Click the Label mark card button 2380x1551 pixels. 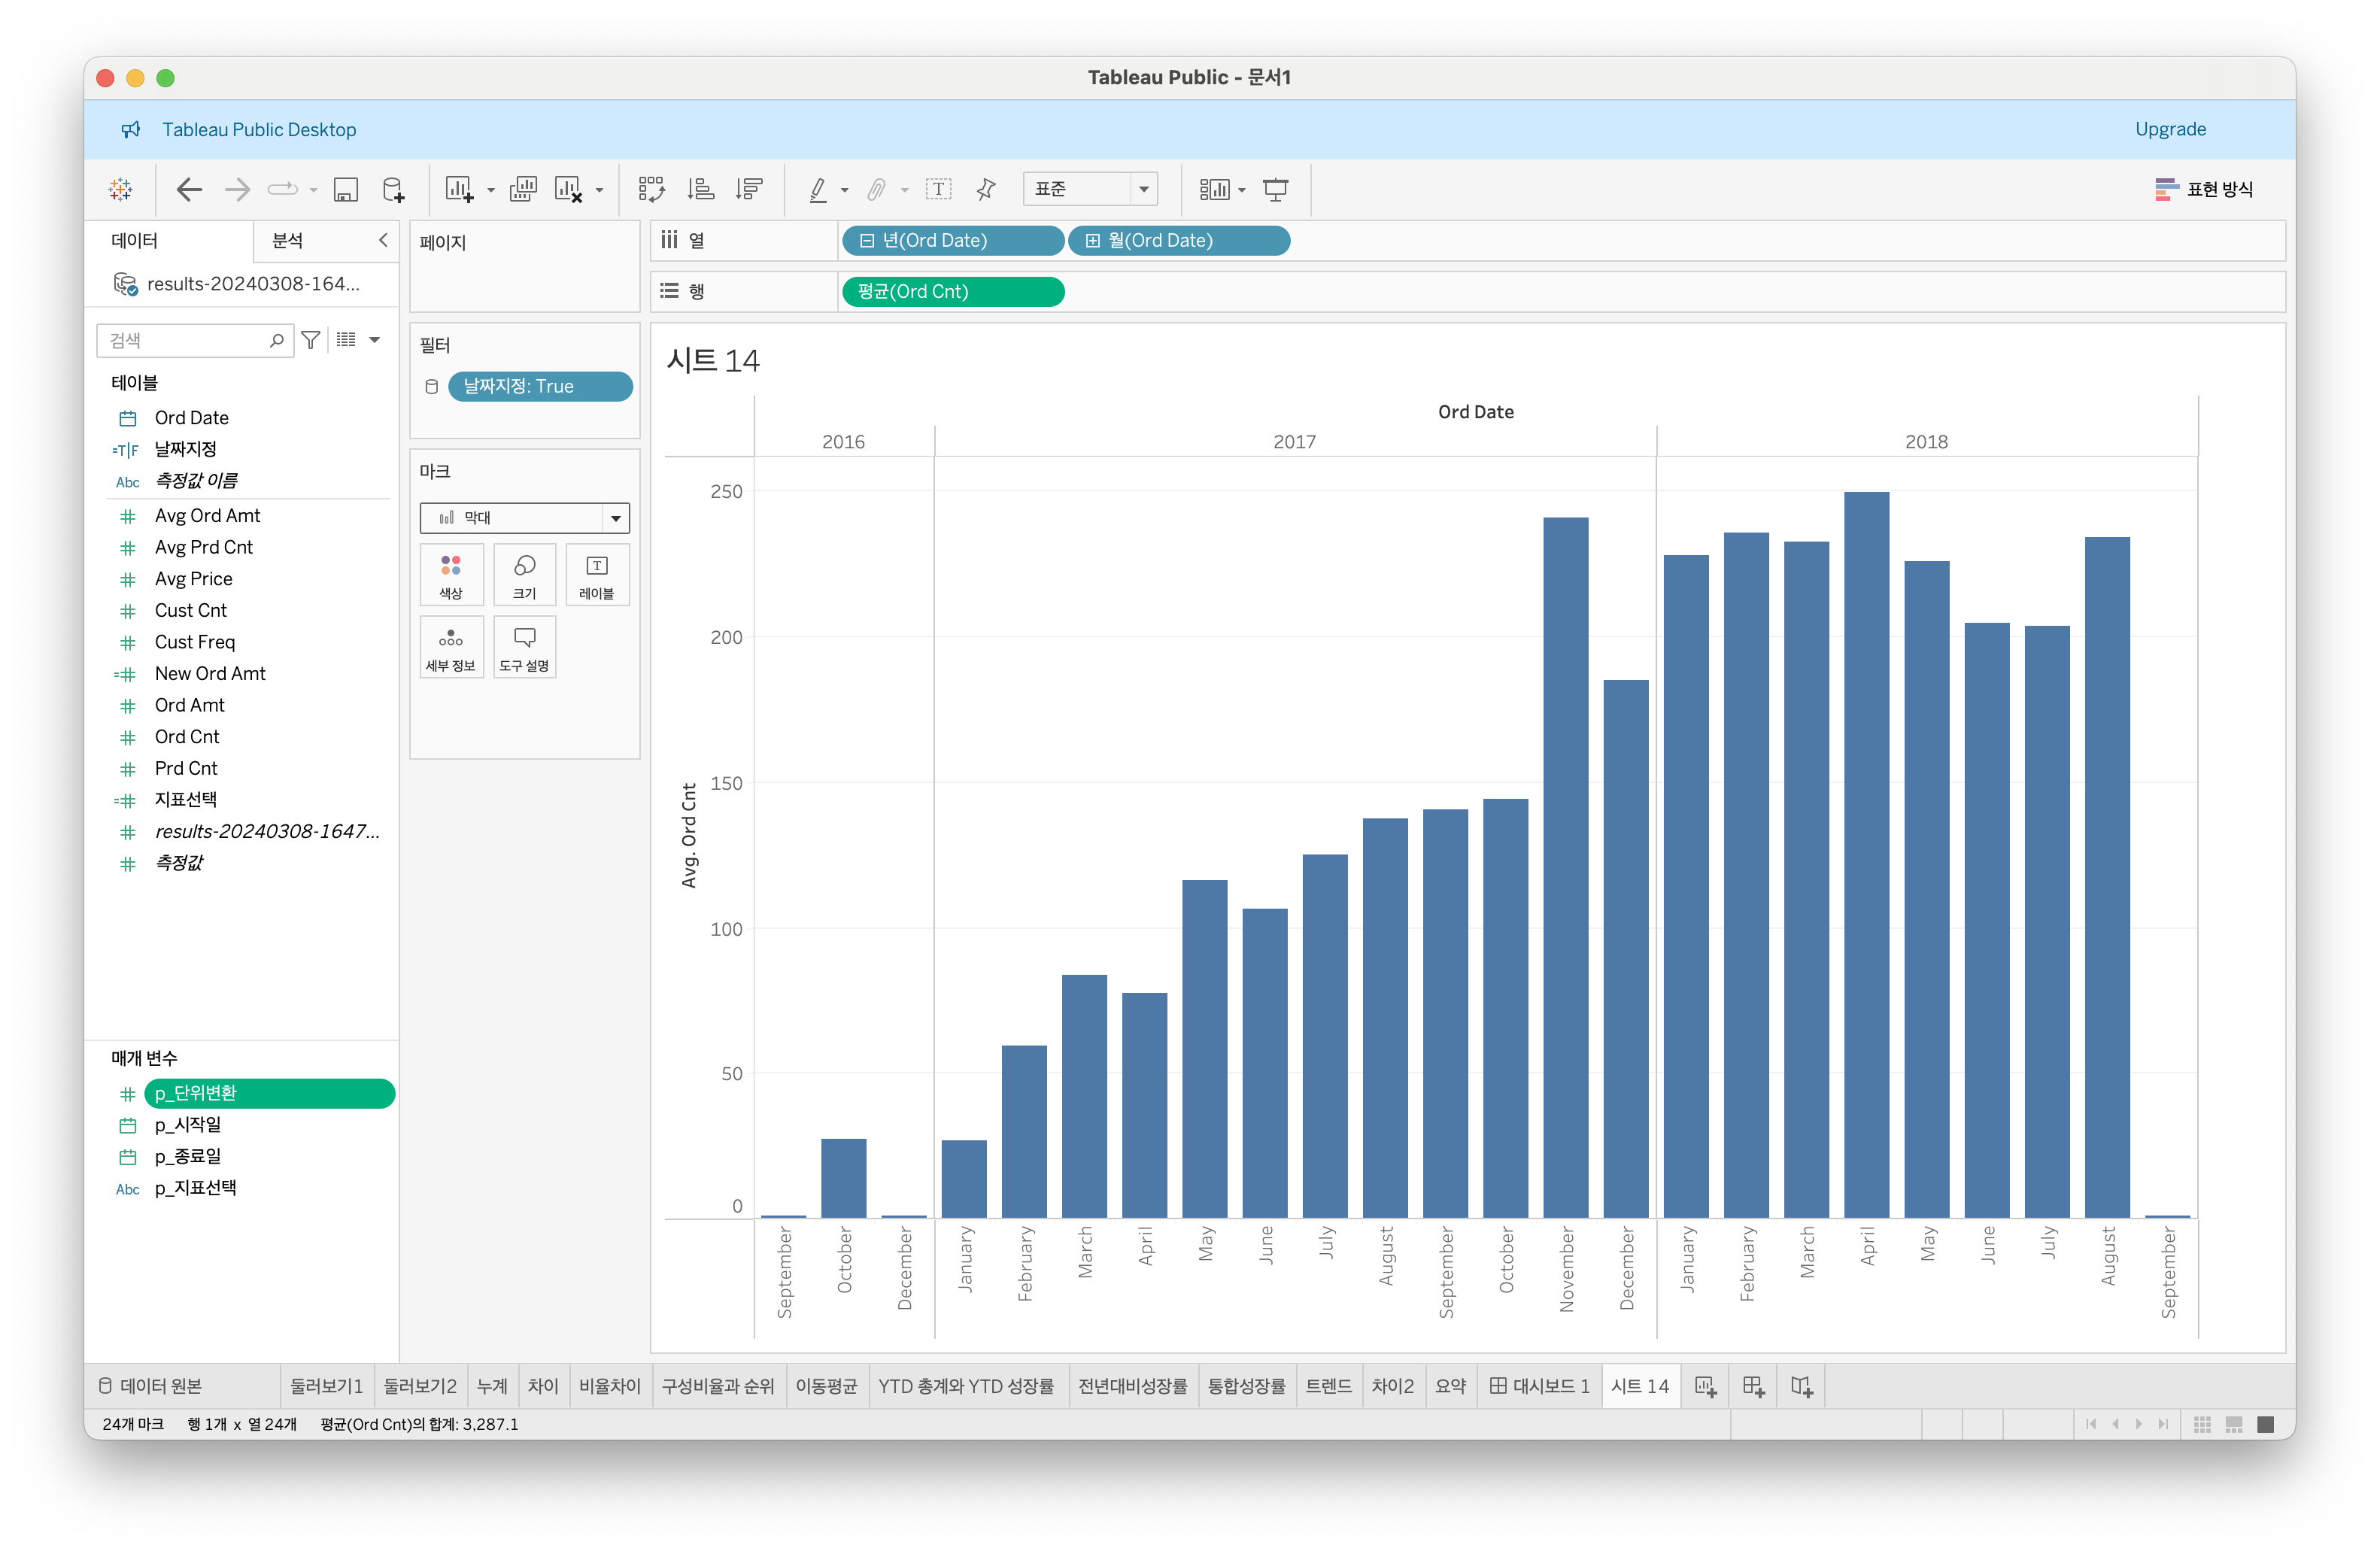[x=596, y=575]
